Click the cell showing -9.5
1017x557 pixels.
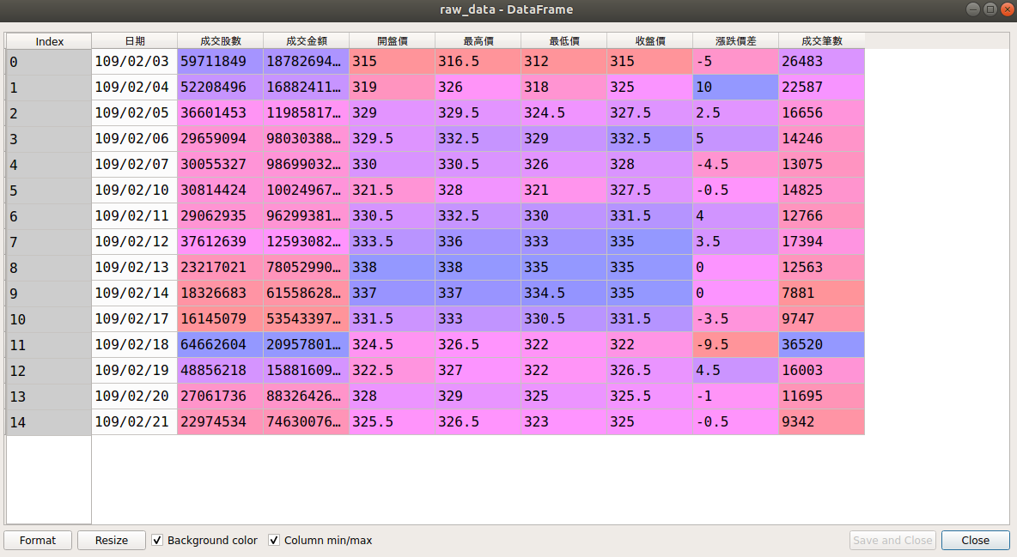tap(735, 345)
